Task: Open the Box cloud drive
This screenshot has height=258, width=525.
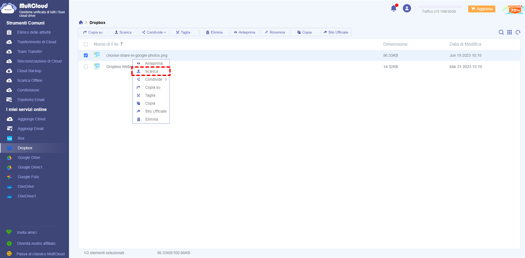Action: pos(21,138)
